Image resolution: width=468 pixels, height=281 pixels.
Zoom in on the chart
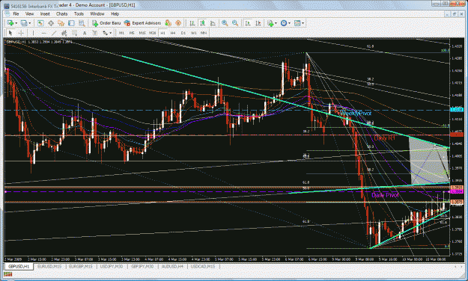click(225, 23)
